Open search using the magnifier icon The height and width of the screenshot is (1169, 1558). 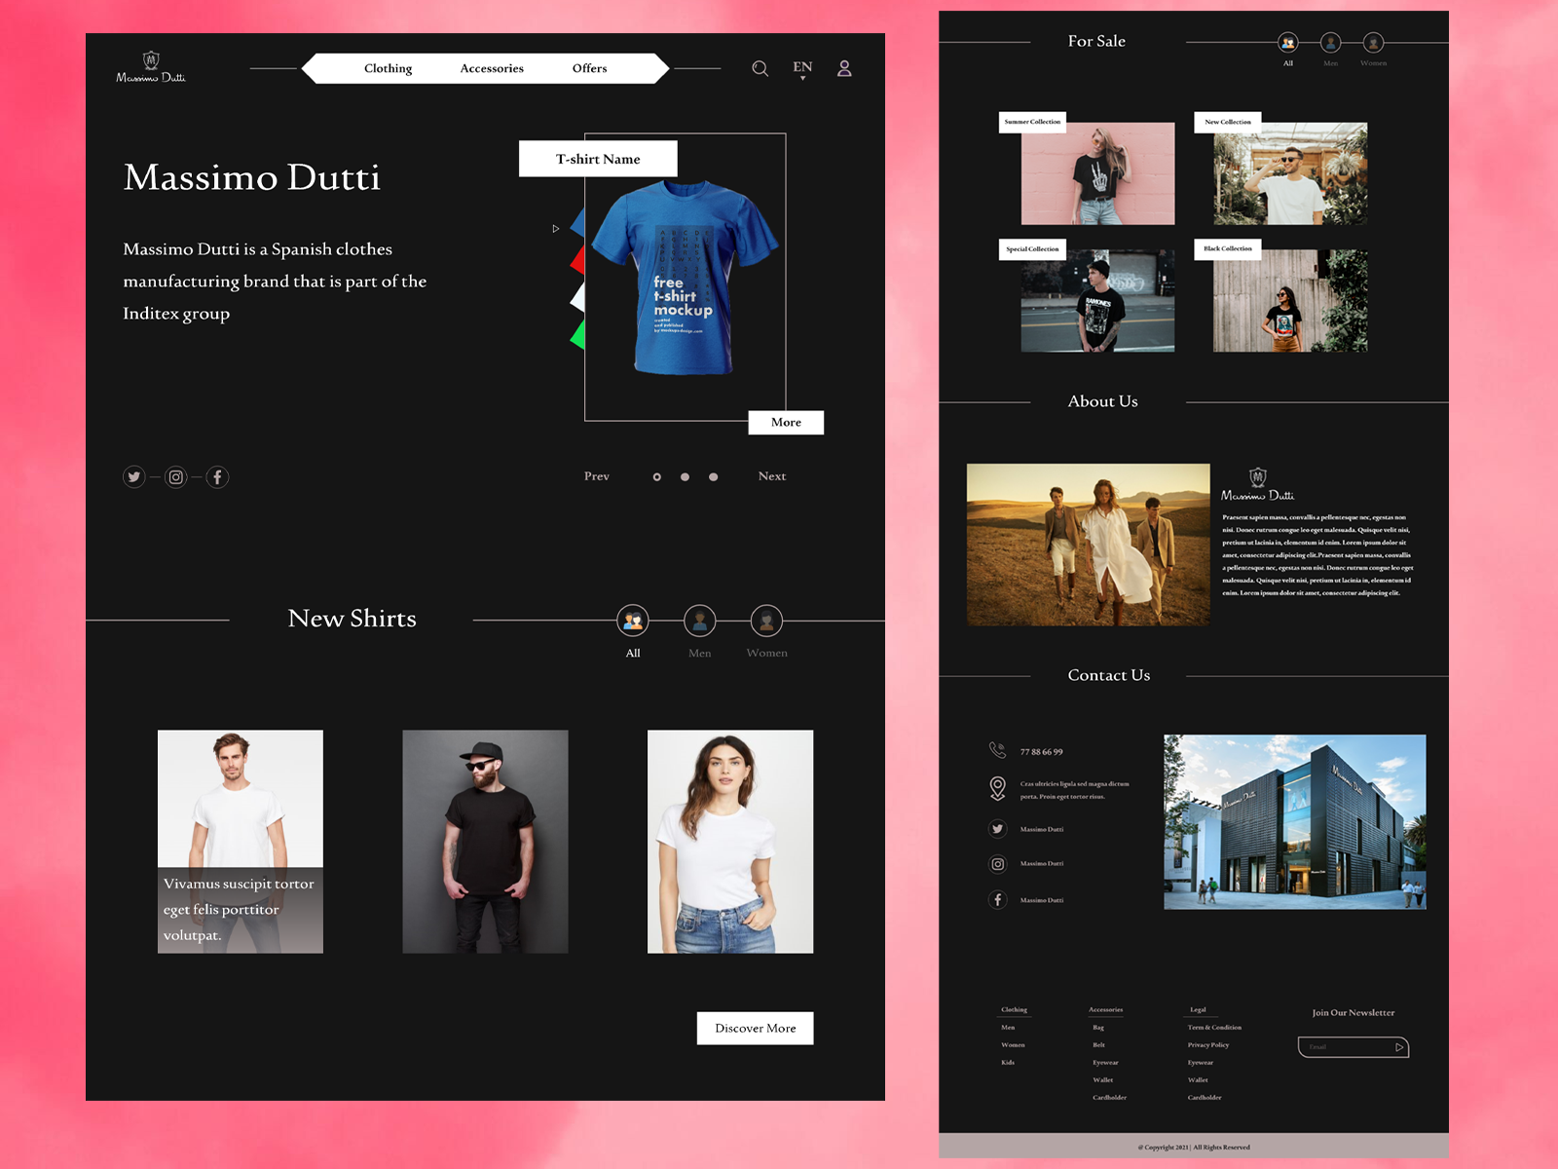click(x=760, y=69)
